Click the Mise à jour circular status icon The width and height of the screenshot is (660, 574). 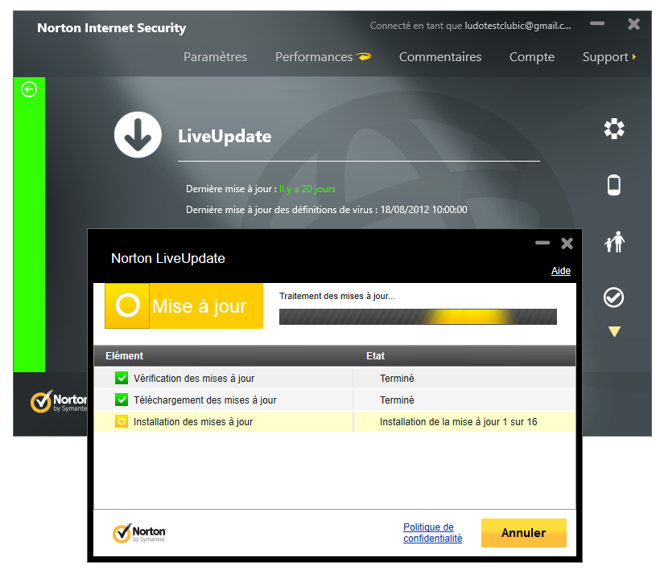click(127, 305)
